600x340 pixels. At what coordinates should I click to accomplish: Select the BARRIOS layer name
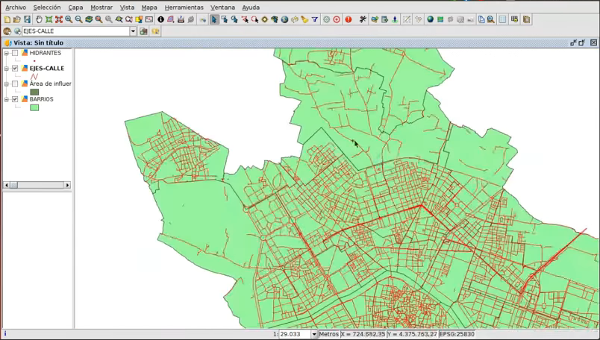point(41,99)
